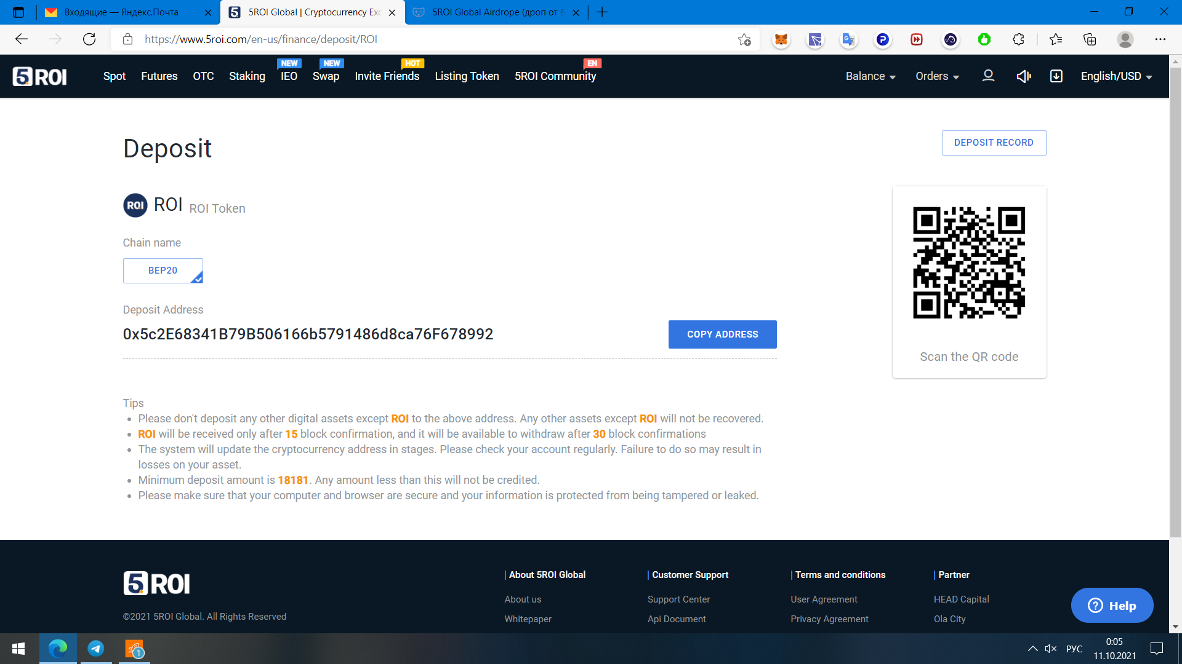Image resolution: width=1182 pixels, height=664 pixels.
Task: Open the Futures menu
Action: coord(159,76)
